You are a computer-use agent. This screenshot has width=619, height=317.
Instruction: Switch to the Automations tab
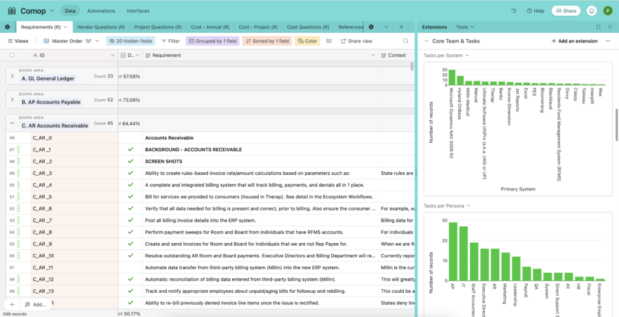[x=101, y=11]
